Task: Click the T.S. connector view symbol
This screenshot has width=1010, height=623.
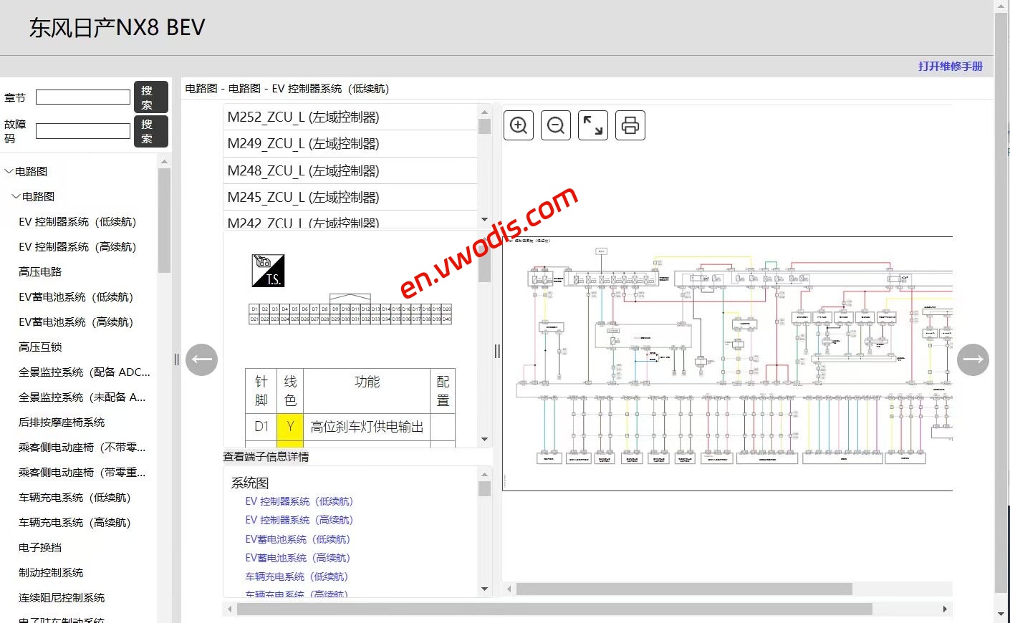Action: (269, 271)
